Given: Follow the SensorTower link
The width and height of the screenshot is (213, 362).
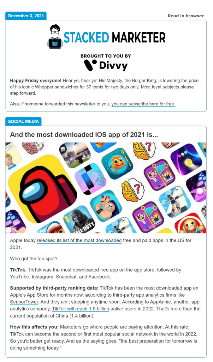Looking at the screenshot, I should coord(24,302).
